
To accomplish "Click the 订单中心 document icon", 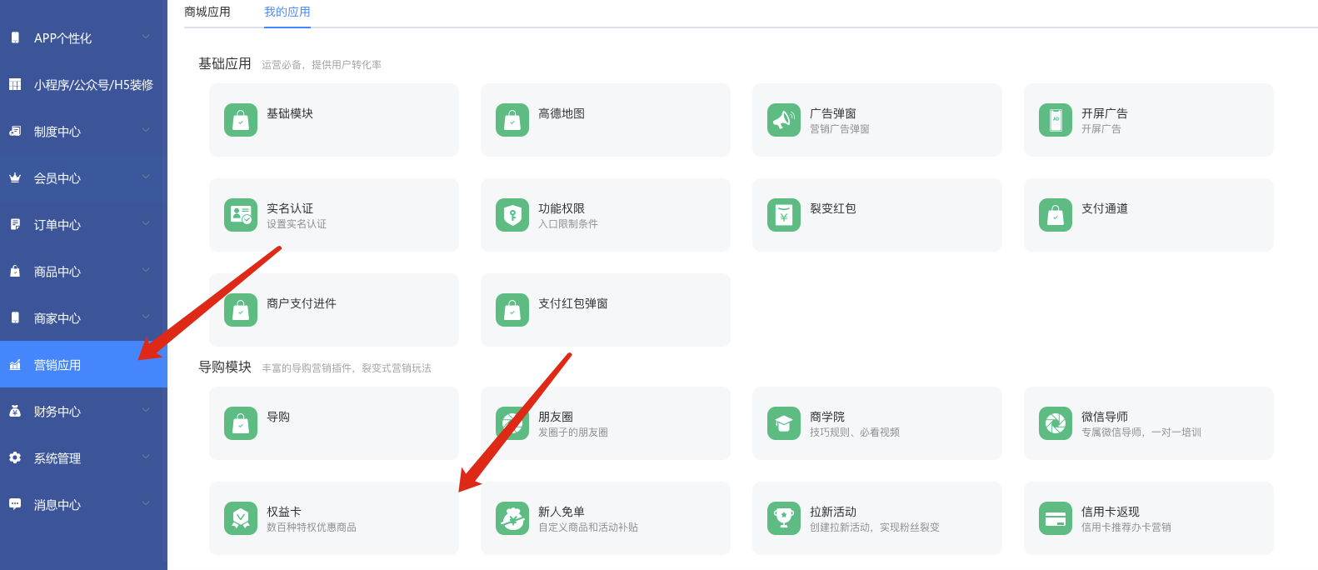I will pyautogui.click(x=15, y=224).
